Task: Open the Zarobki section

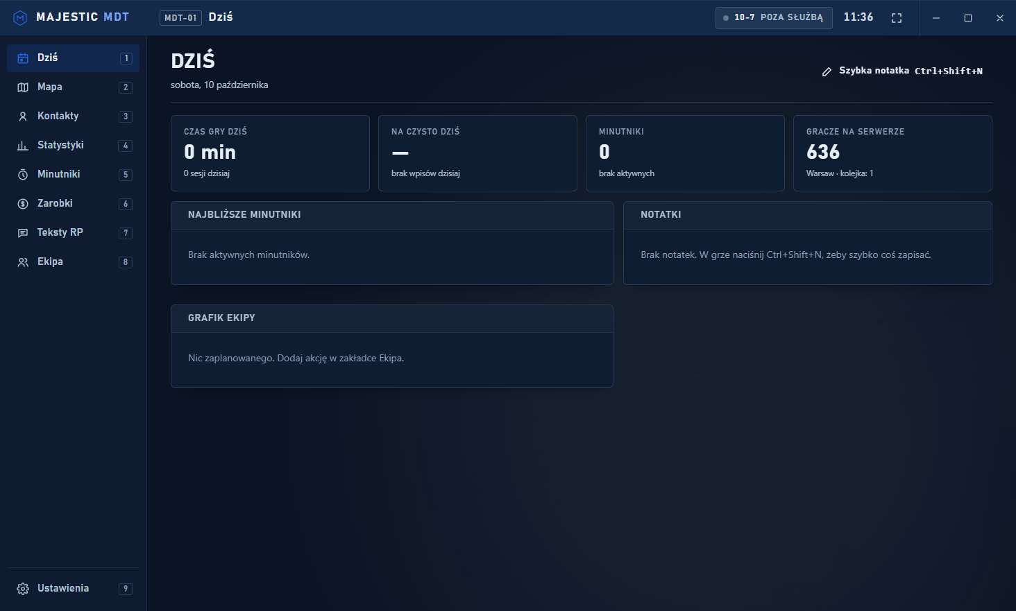Action: click(73, 204)
